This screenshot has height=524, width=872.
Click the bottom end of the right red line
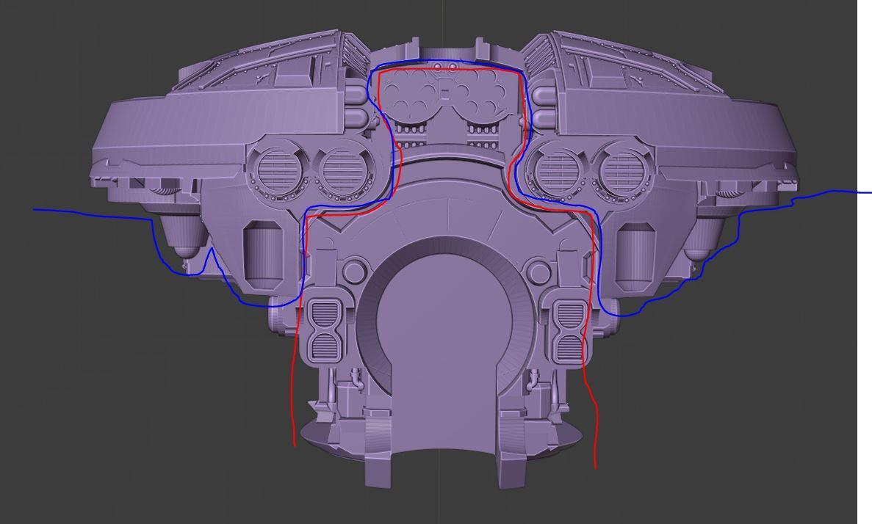pyautogui.click(x=595, y=467)
